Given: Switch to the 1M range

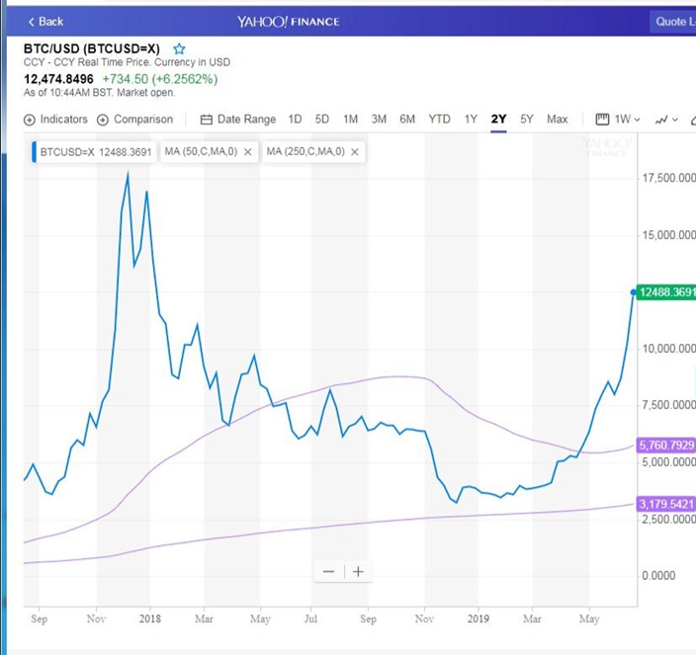Looking at the screenshot, I should 350,120.
